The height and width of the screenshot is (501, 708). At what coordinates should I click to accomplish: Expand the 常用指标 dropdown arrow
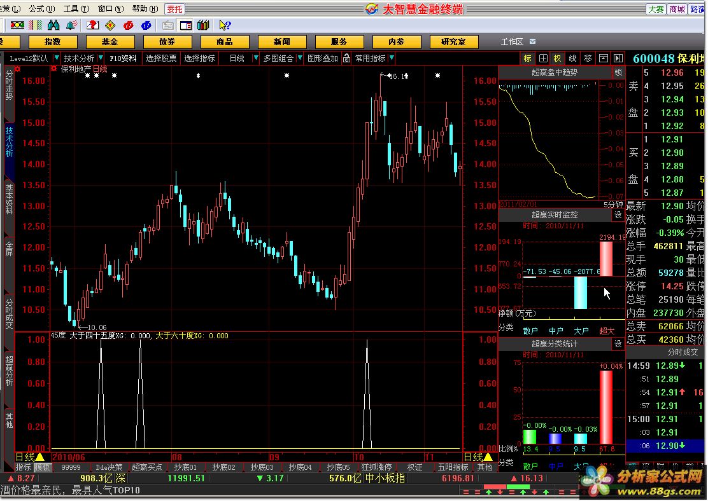point(392,58)
